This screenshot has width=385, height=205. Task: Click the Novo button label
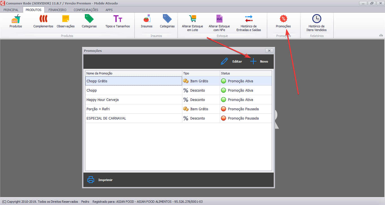[x=264, y=61]
